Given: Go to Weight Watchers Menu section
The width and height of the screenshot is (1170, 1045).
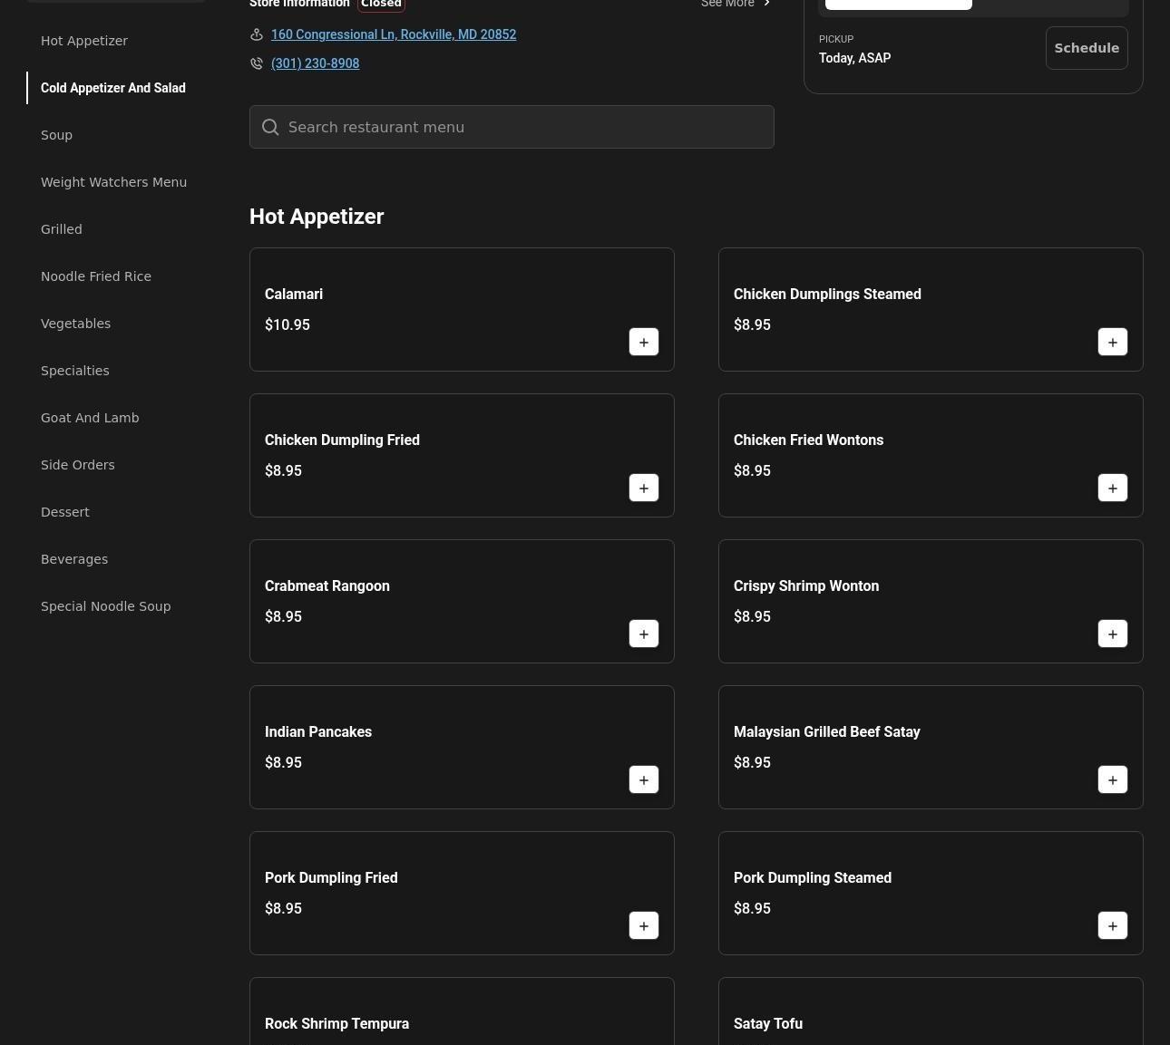Looking at the screenshot, I should click(x=113, y=182).
